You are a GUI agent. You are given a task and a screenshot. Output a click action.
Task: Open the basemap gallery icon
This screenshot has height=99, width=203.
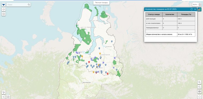4,14
